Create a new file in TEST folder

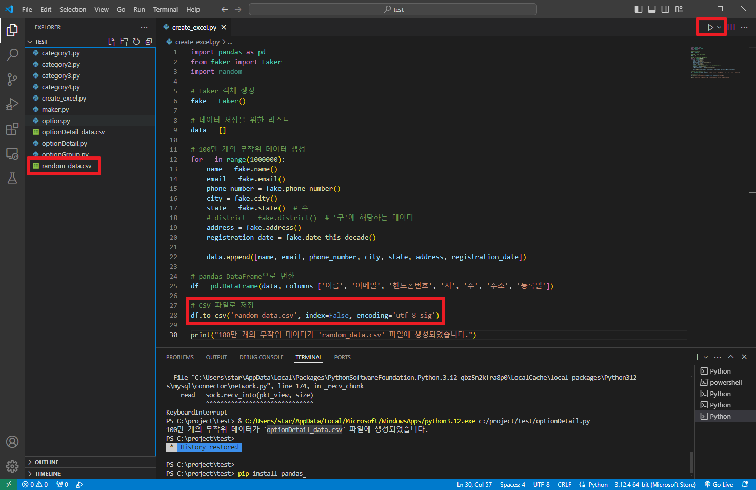pos(112,42)
